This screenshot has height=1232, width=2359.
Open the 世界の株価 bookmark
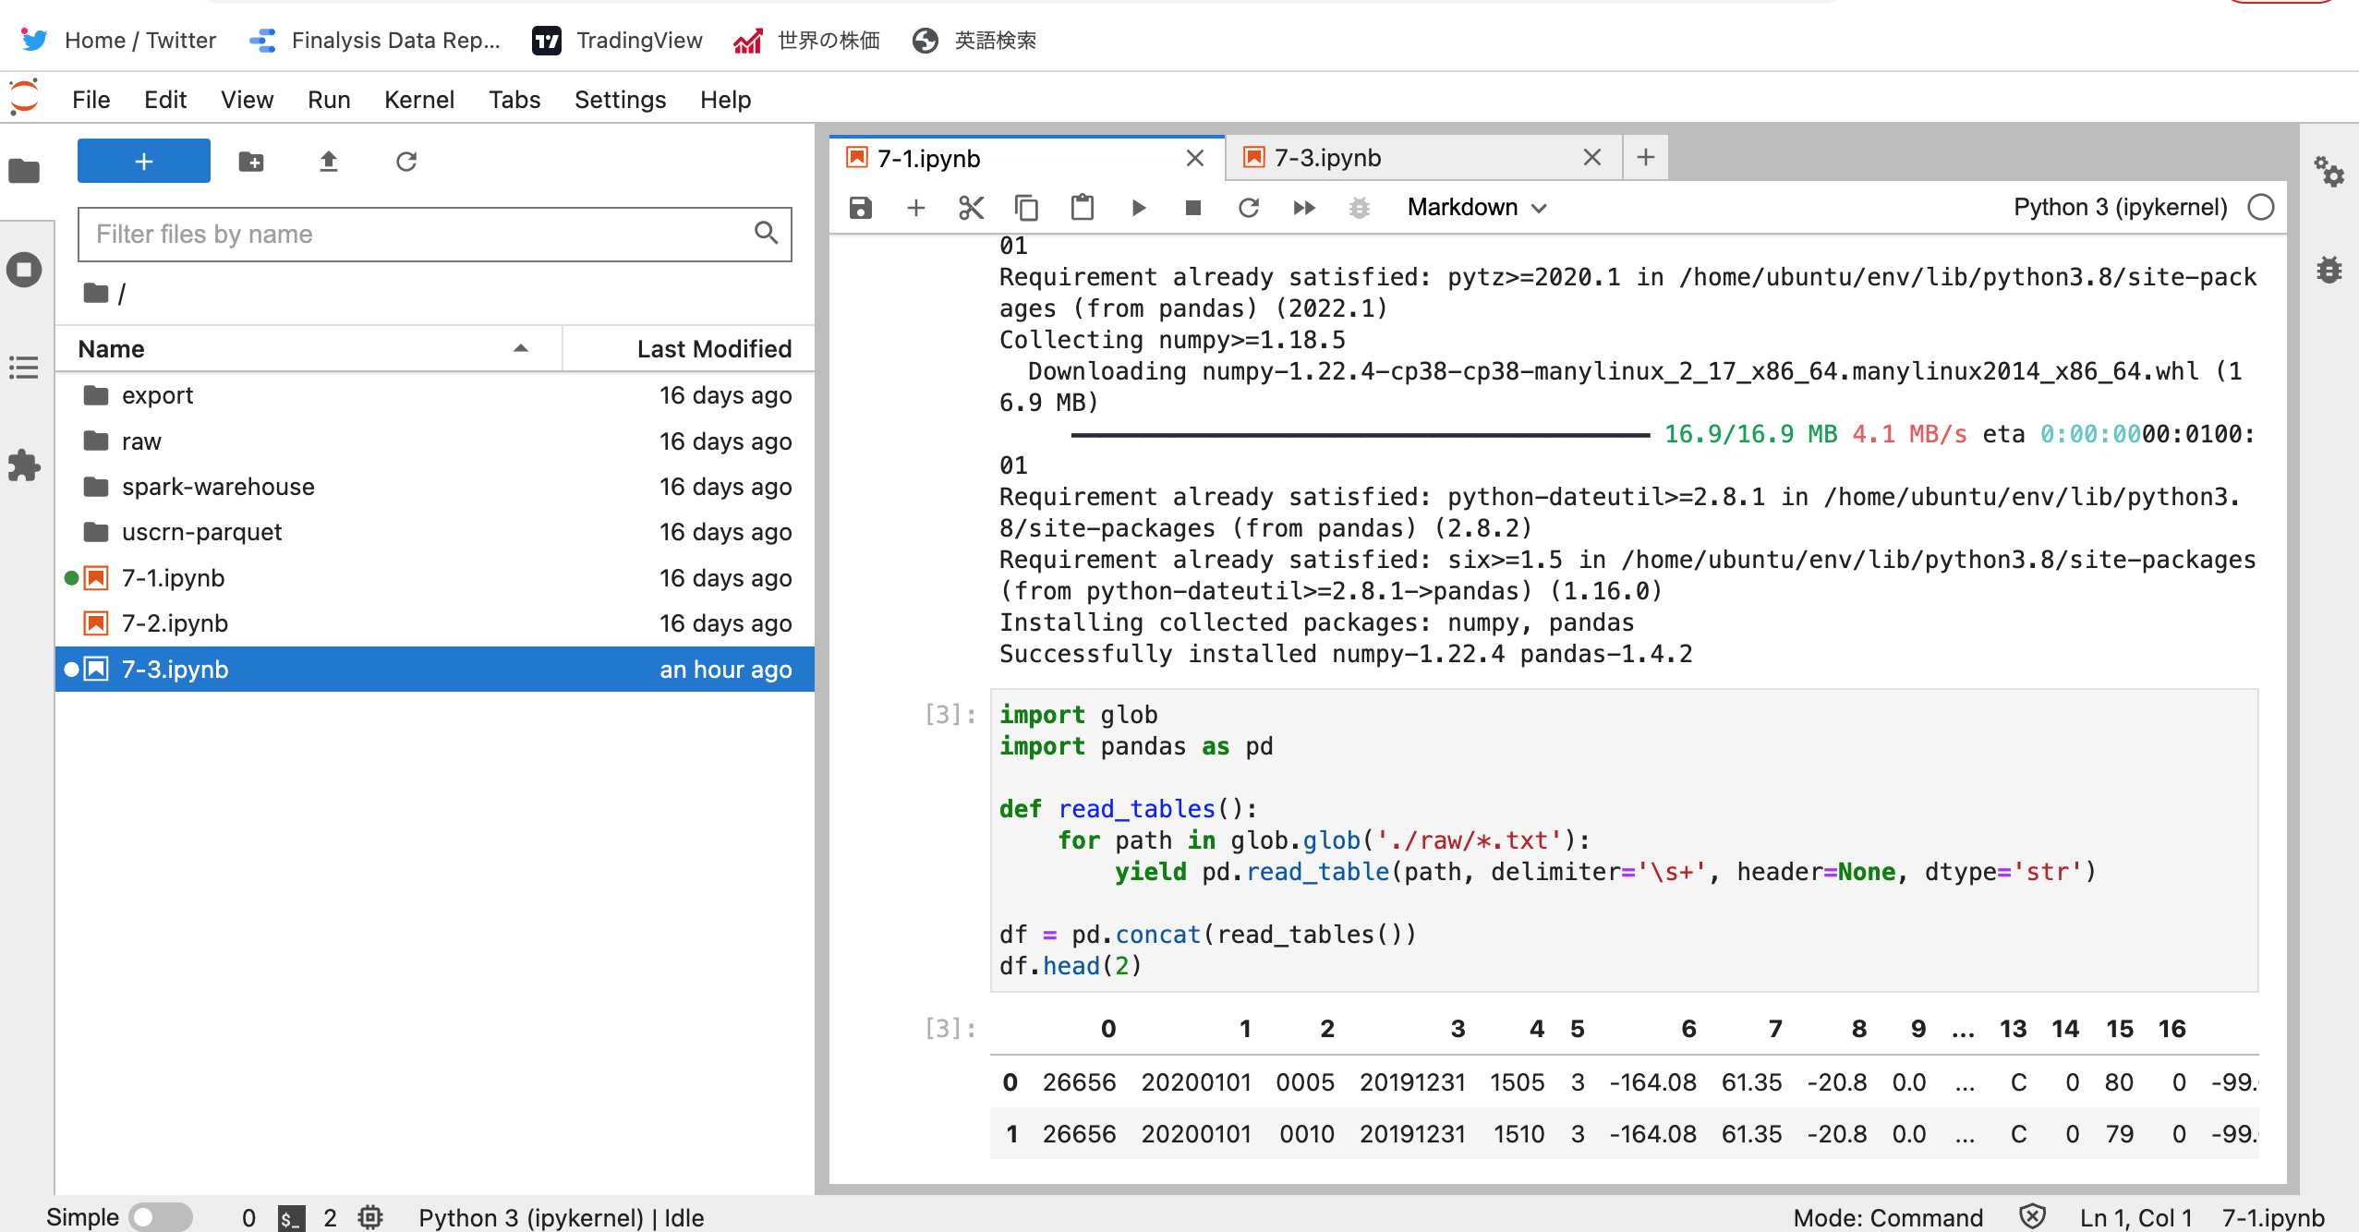coord(806,40)
